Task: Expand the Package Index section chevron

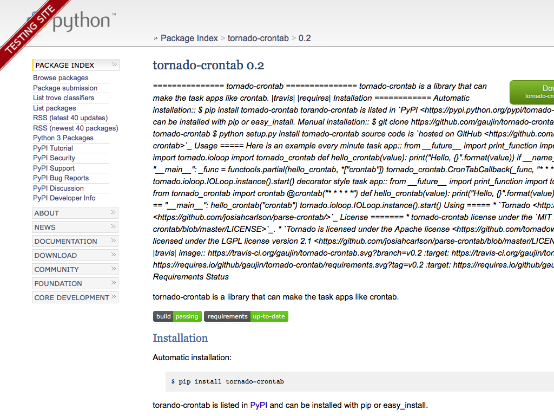Action: pyautogui.click(x=114, y=65)
